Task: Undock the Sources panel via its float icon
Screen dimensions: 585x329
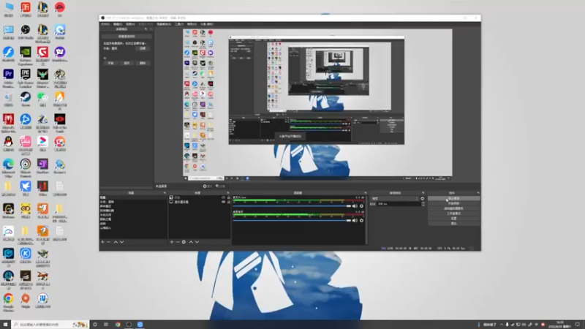Action: [228, 193]
